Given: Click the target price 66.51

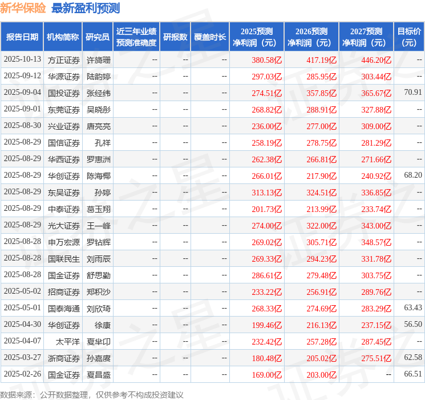Looking at the screenshot, I should (x=413, y=374).
